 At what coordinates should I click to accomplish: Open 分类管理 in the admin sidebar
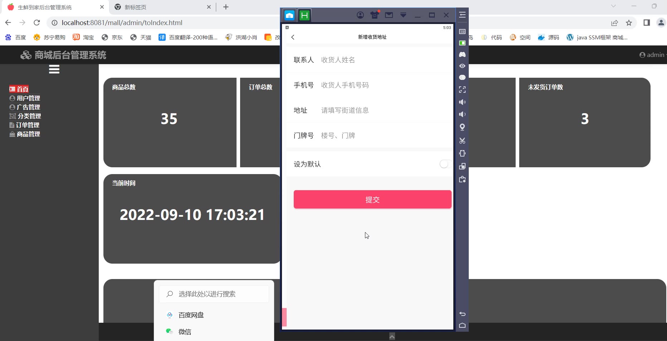click(25, 116)
